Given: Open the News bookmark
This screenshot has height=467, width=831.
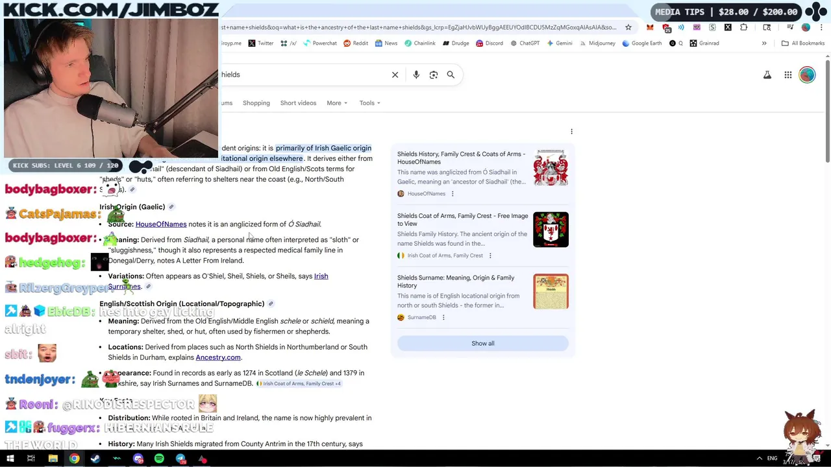Looking at the screenshot, I should point(386,43).
